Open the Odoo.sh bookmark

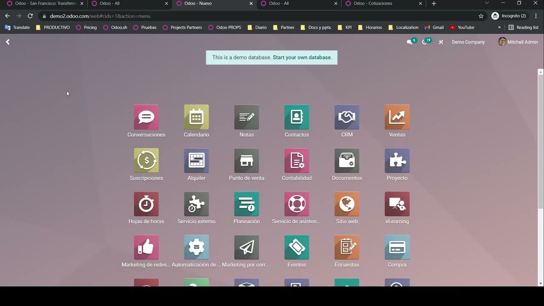115,27
